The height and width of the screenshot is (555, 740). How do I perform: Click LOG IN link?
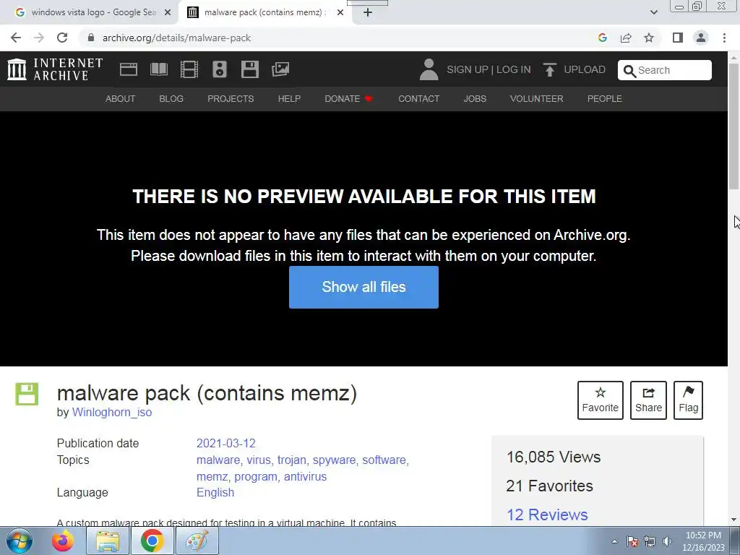pos(514,69)
